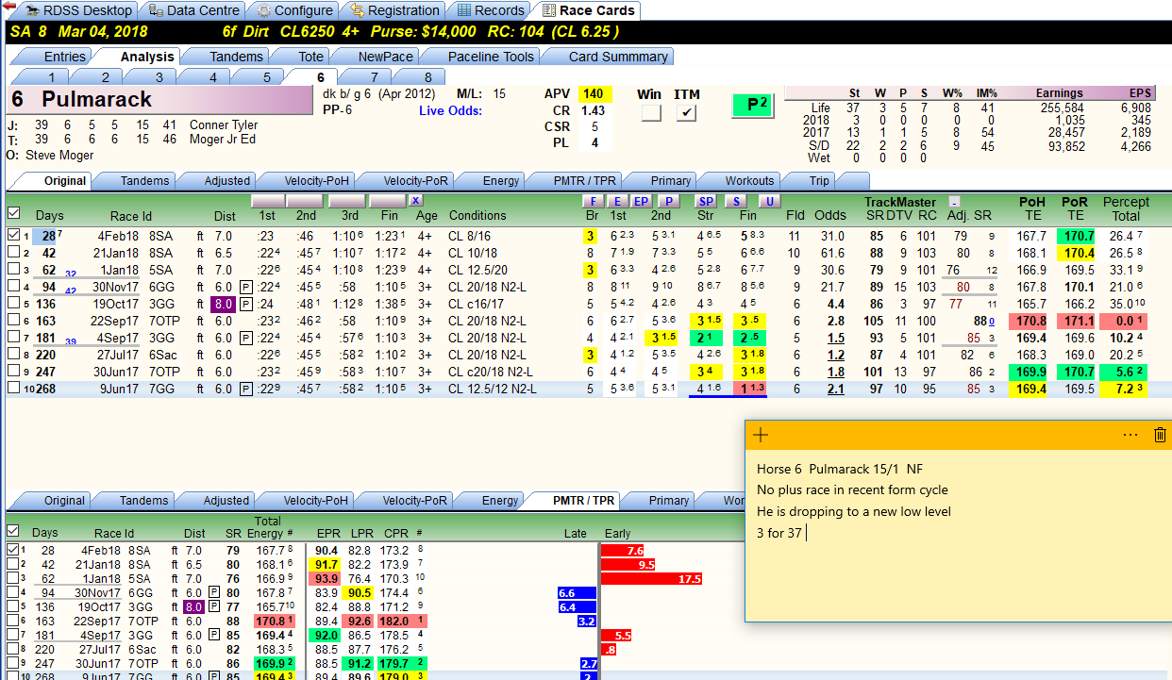Click the P marker on 19Oct17 race row
Viewport: 1172px width, 680px height.
244,304
